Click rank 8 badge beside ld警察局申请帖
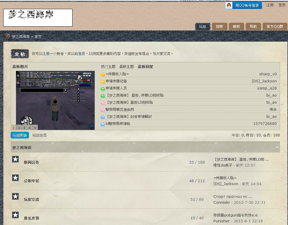Screen dimensions: 288x225 (103, 124)
